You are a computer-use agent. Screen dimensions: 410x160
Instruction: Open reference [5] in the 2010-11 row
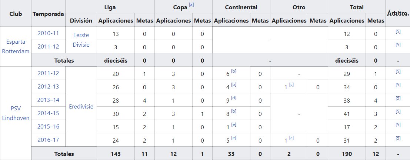click(398, 32)
